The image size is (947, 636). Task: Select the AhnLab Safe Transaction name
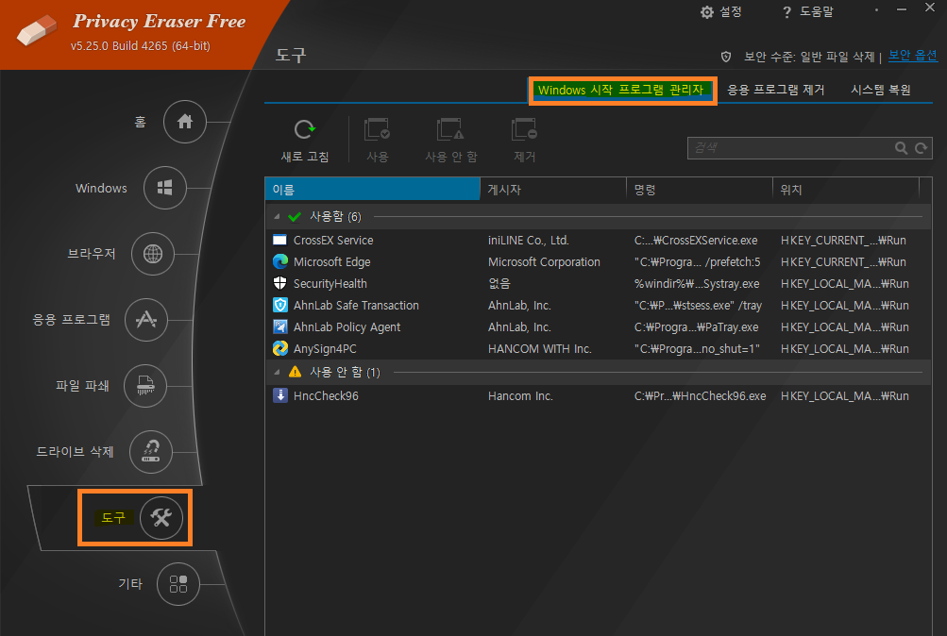coord(356,306)
